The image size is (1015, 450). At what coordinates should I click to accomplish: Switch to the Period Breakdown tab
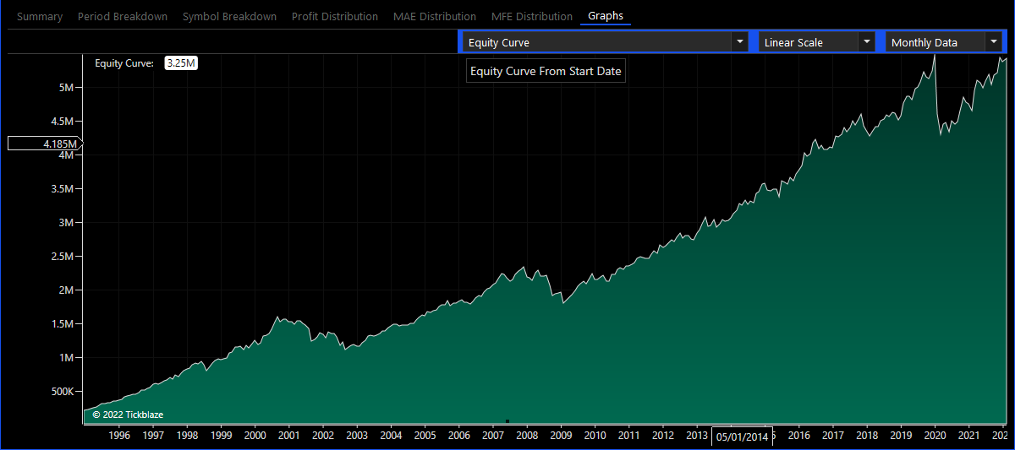coord(122,16)
